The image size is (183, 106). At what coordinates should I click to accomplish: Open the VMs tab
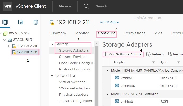coord(158,33)
